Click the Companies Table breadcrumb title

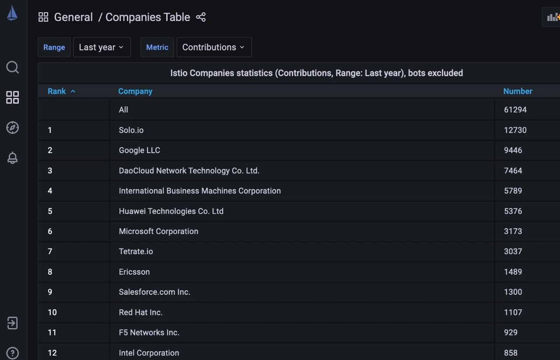[147, 17]
